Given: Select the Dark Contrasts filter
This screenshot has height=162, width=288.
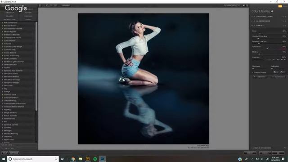Looking at the screenshot, I should click(10, 58).
